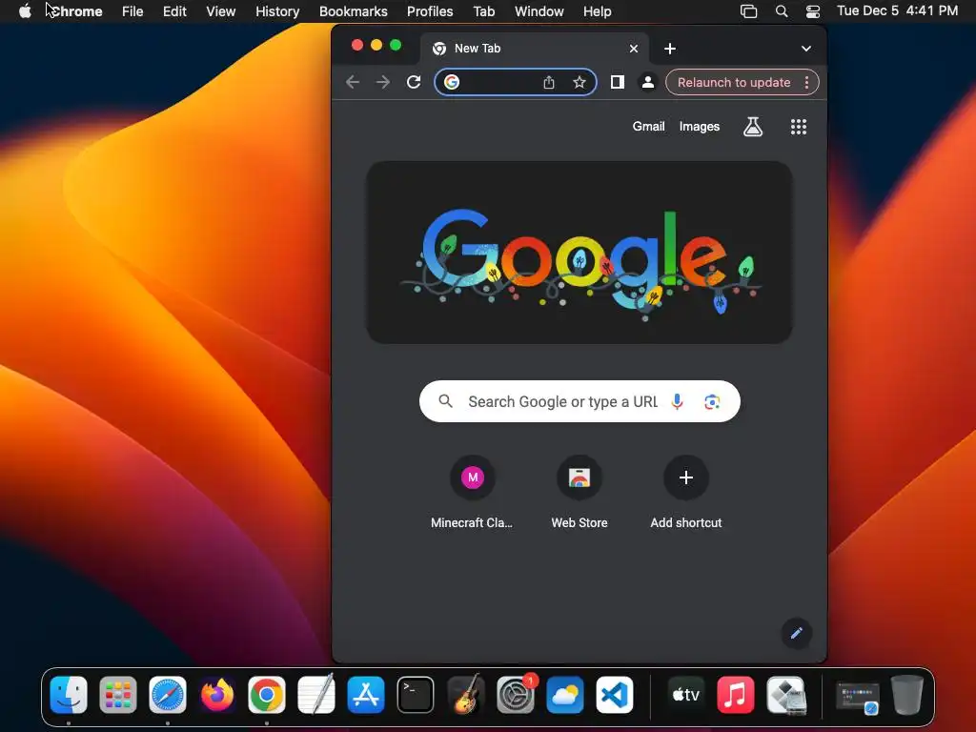976x732 pixels.
Task: Launch Firefox from the Dock
Action: click(x=217, y=695)
